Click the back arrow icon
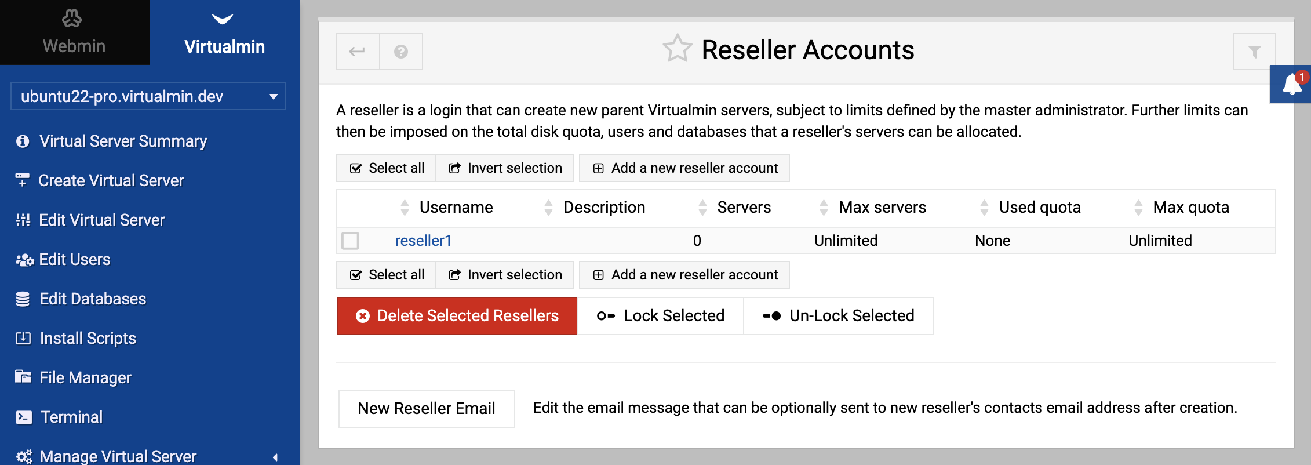1311x465 pixels. 358,52
